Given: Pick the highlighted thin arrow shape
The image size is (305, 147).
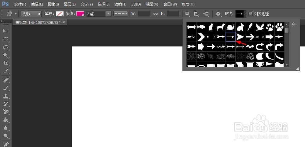Looking at the screenshot, I should click(230, 37).
